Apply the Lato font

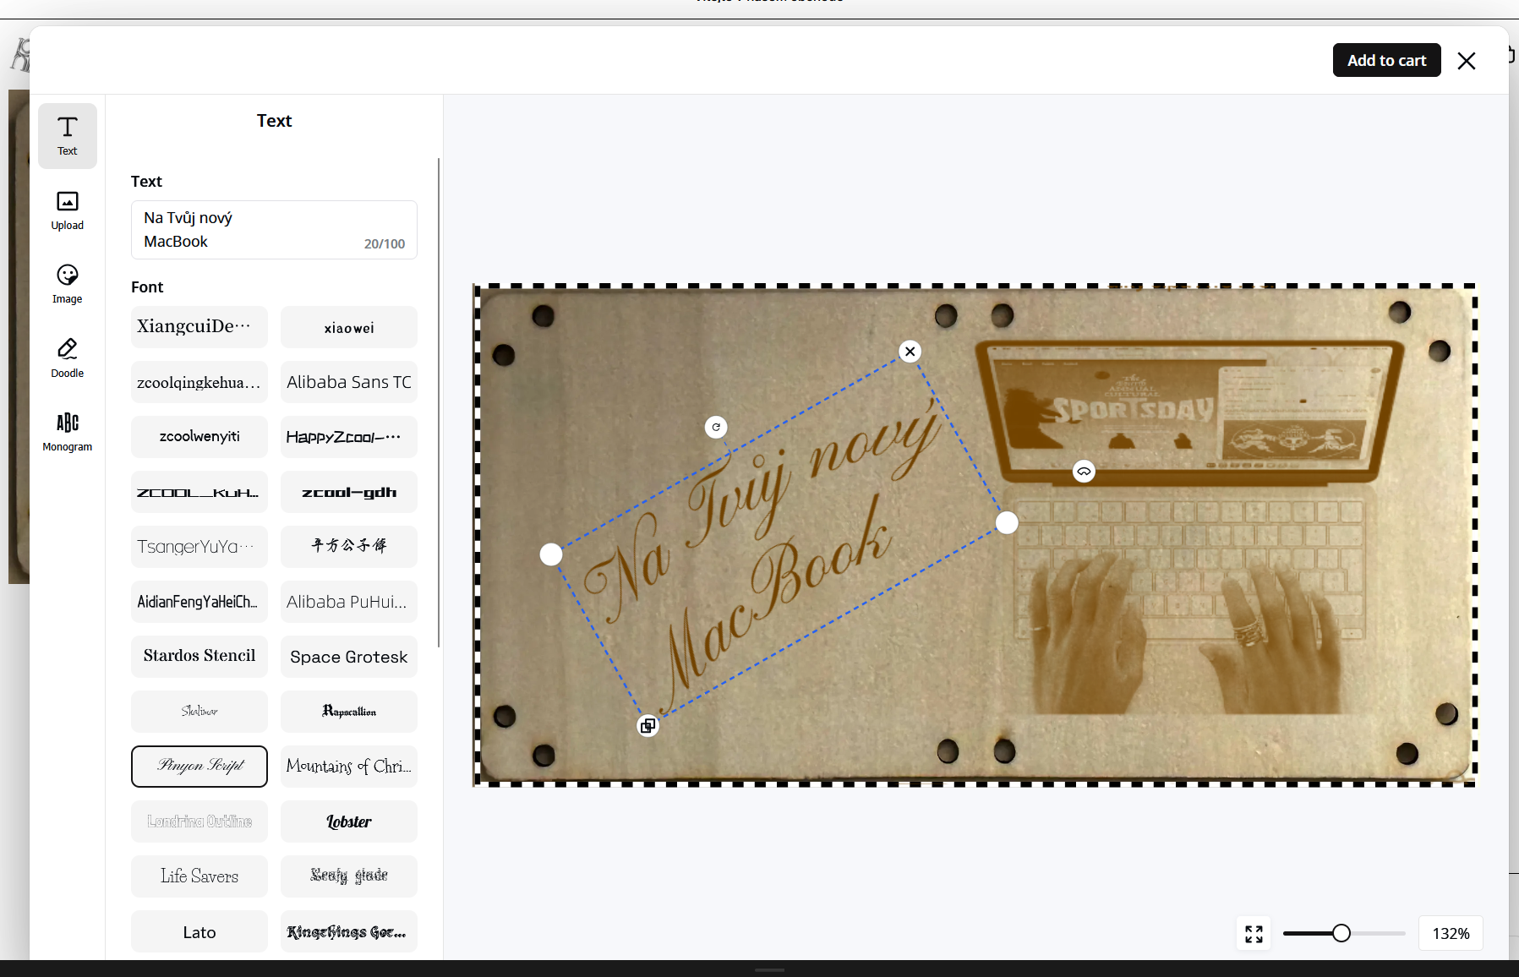[199, 931]
